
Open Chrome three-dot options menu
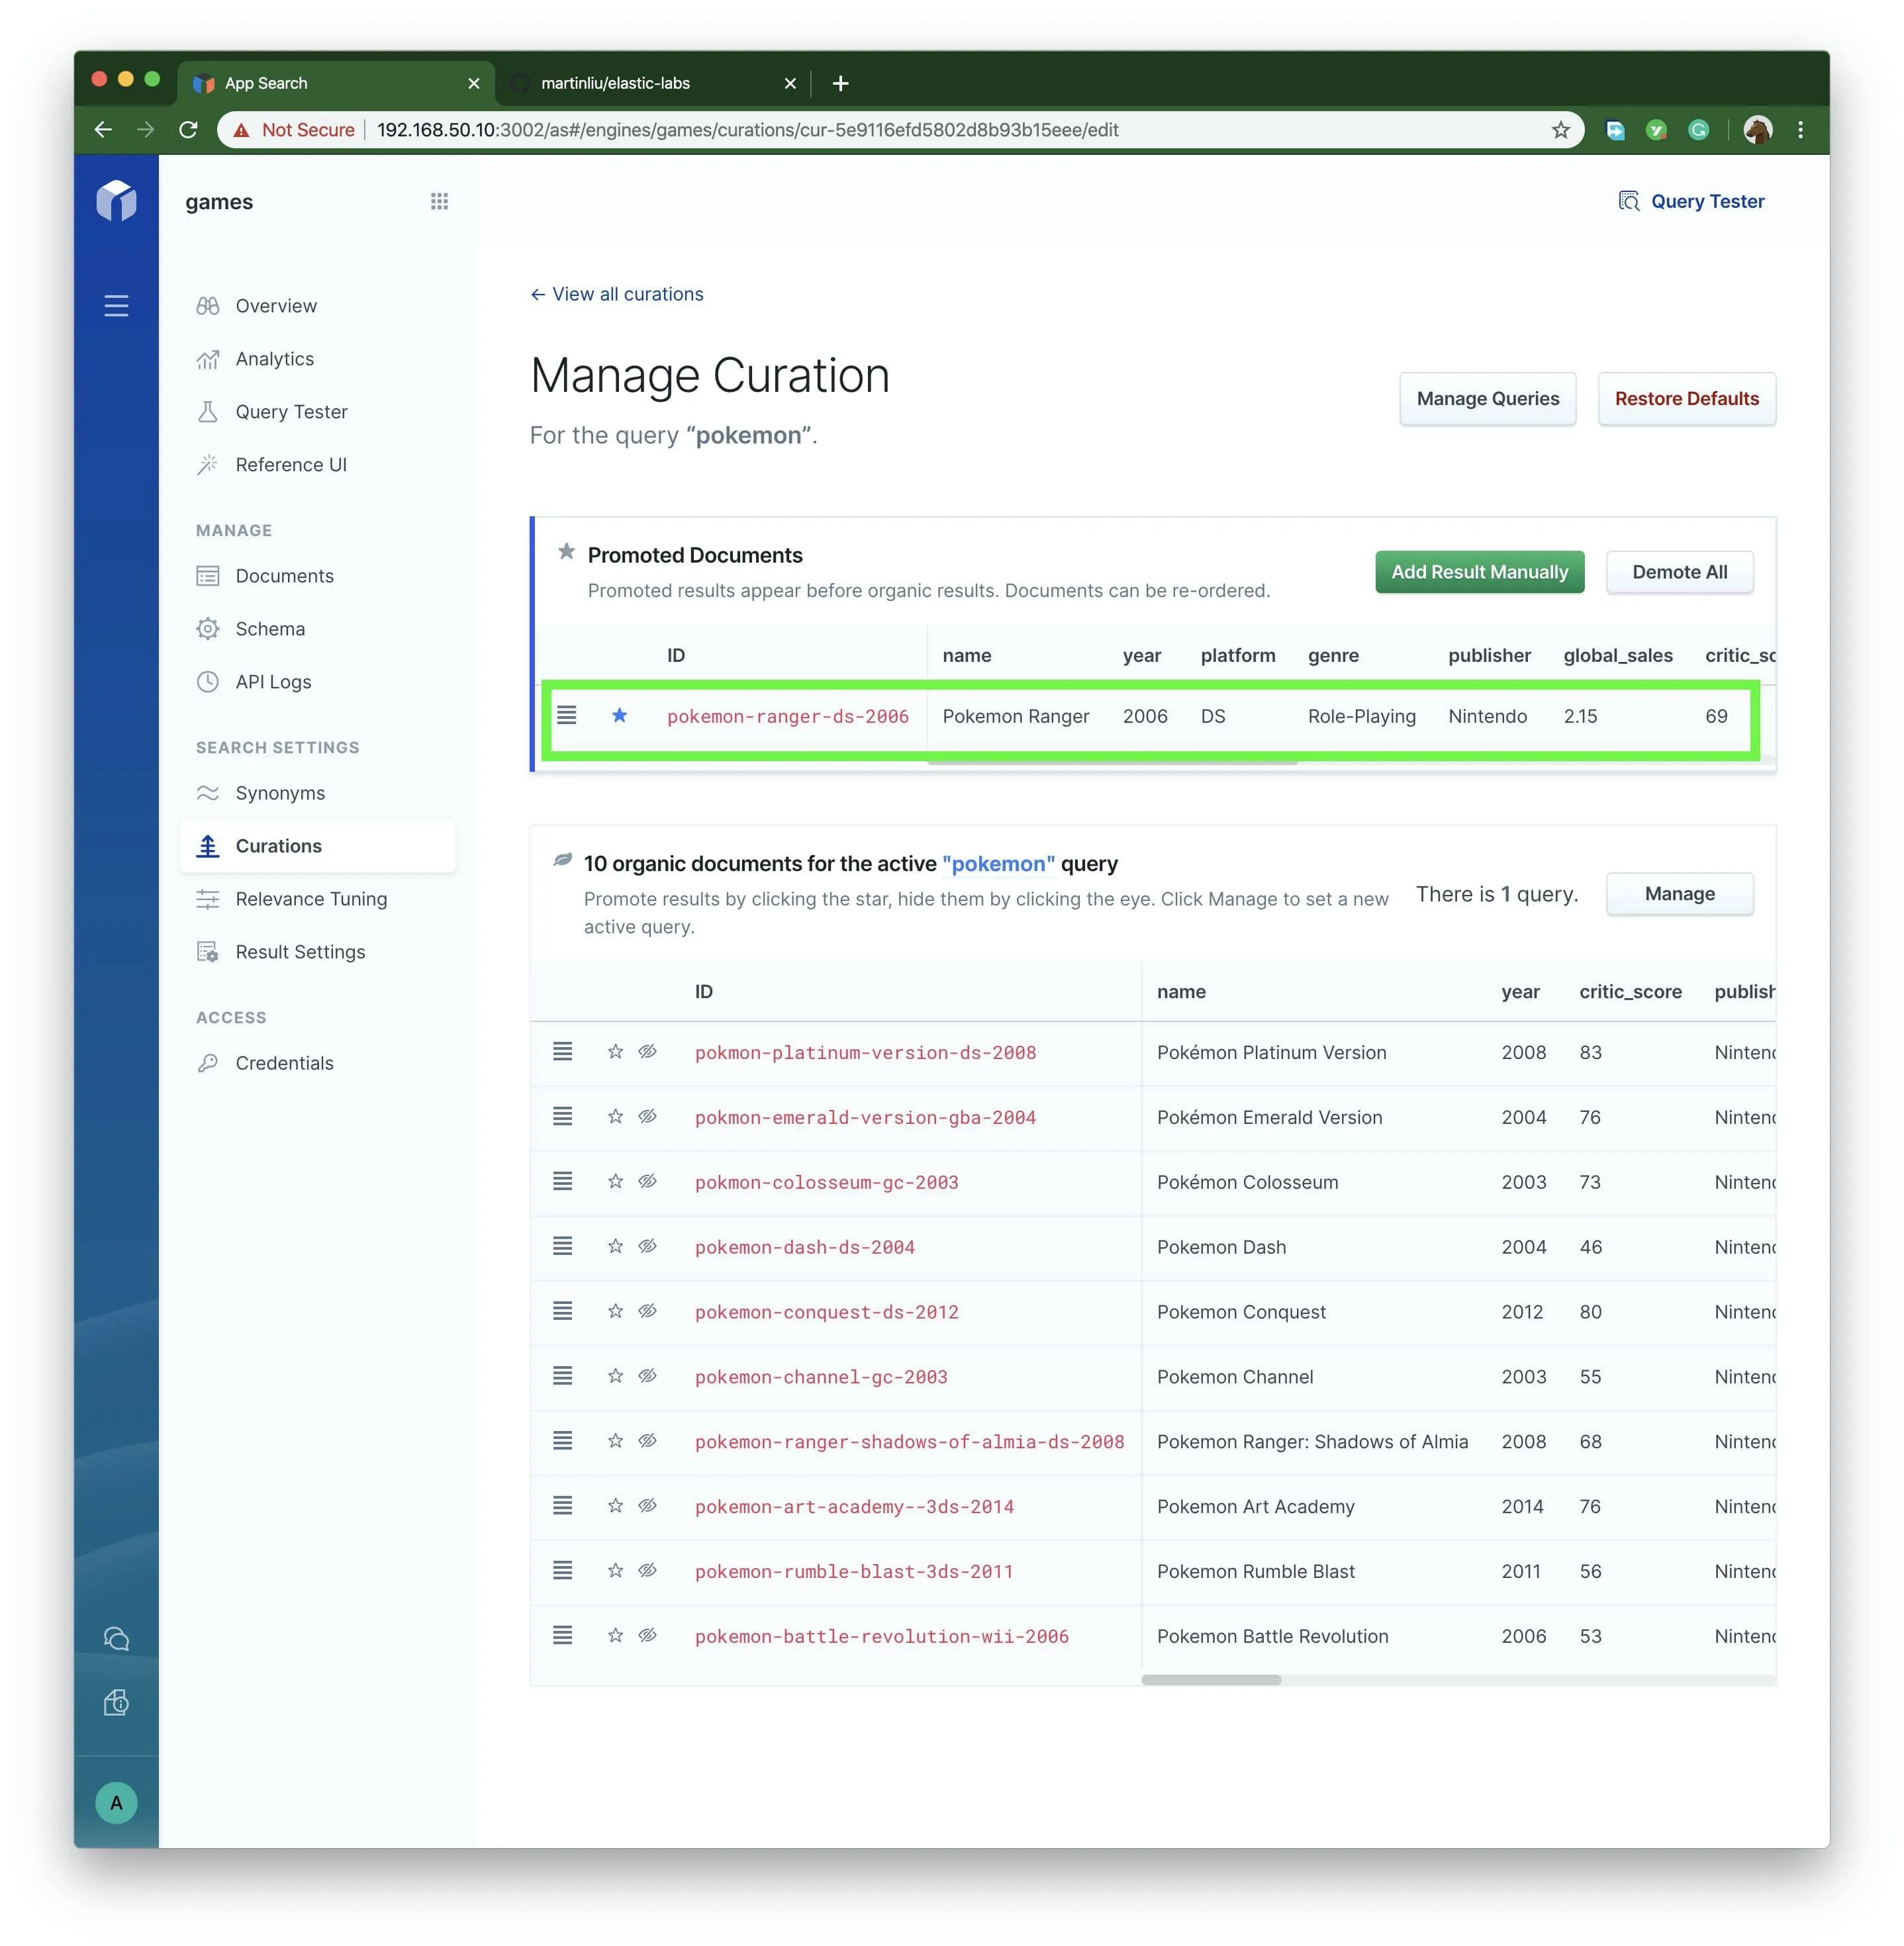(x=1800, y=130)
